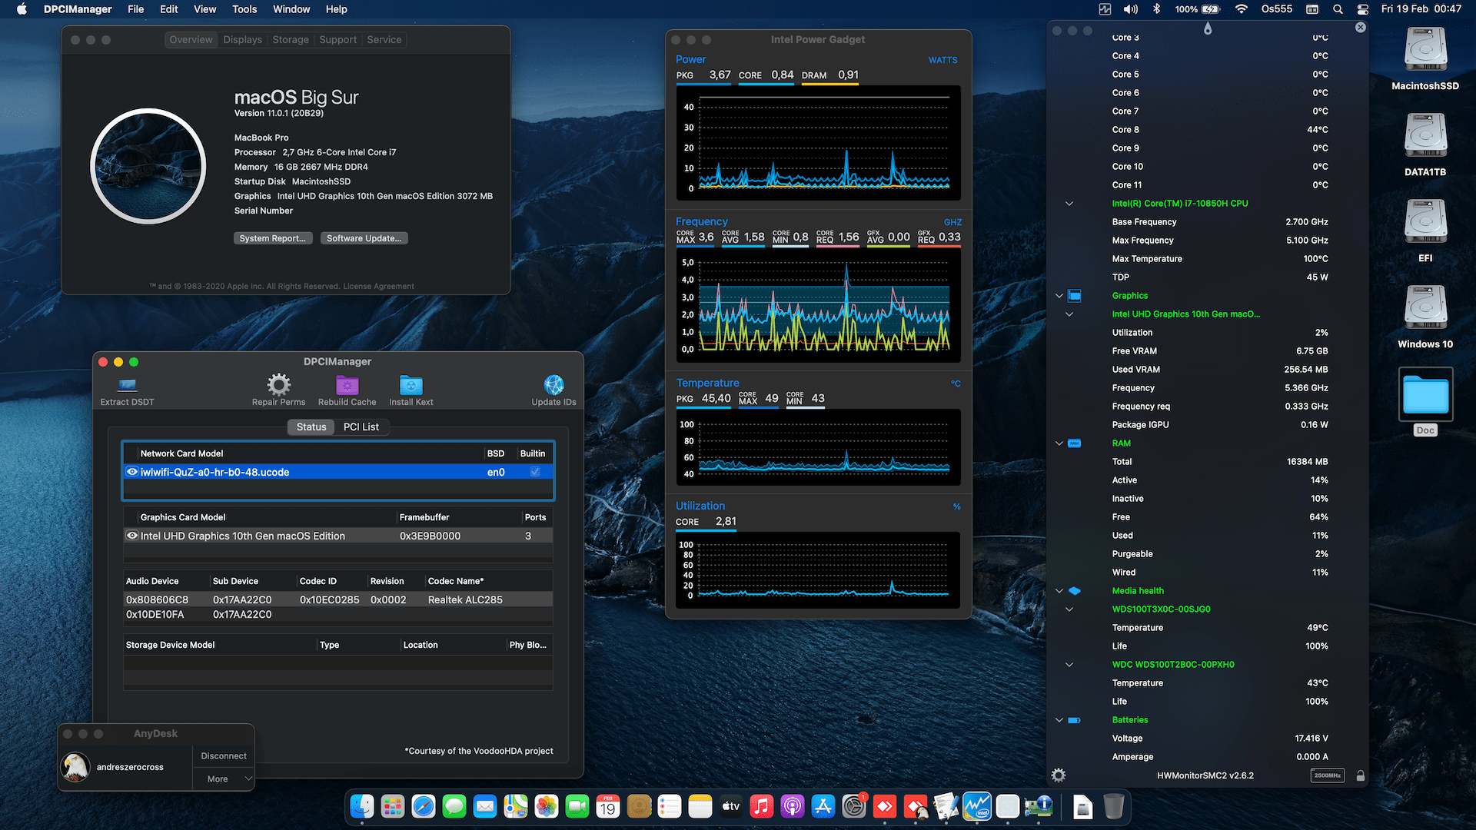
Task: Collapse the Intel UHD Graphics 10th Gen subsection
Action: point(1069,314)
